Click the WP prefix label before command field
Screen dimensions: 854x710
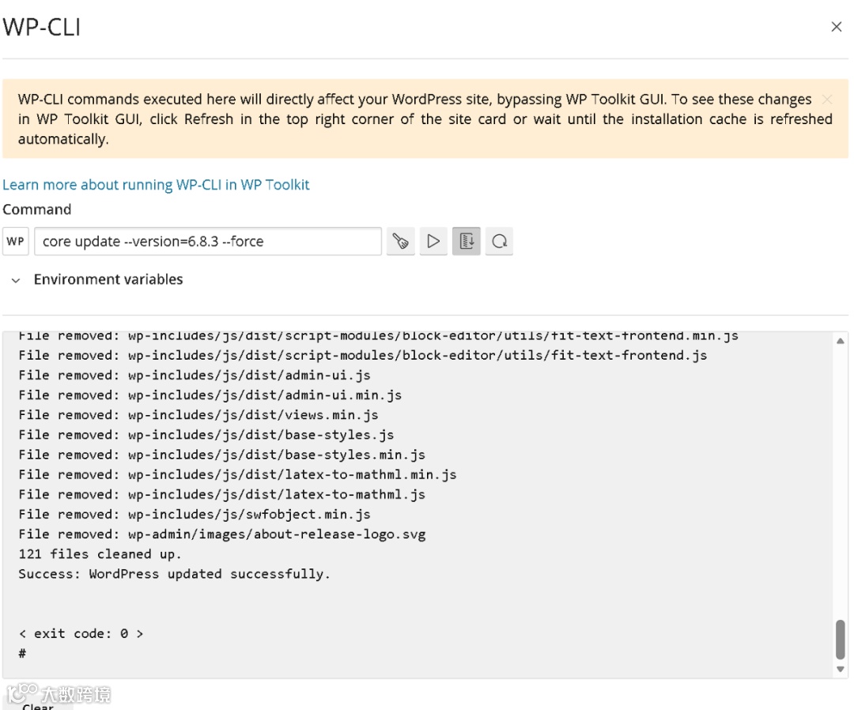pos(15,241)
